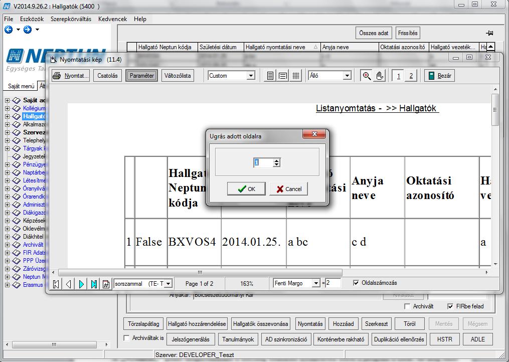Toggle the Oldalszámozás checkbox
The width and height of the screenshot is (509, 362).
pyautogui.click(x=356, y=283)
